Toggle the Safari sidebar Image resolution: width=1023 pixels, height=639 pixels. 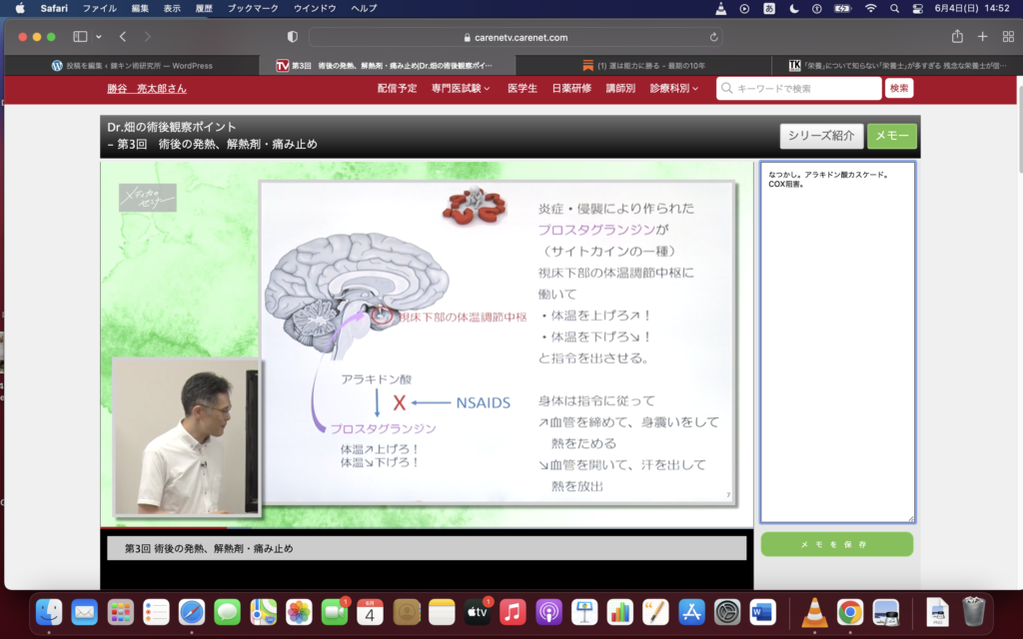click(x=80, y=37)
